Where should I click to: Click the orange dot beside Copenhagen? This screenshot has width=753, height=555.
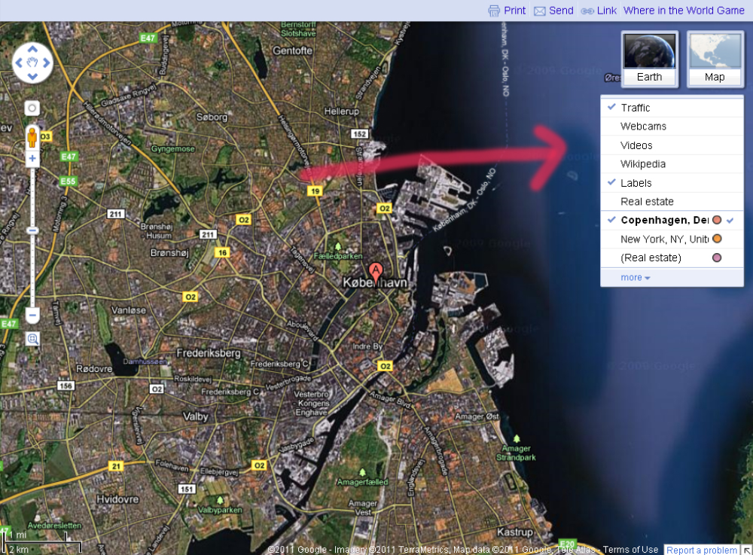pos(717,220)
